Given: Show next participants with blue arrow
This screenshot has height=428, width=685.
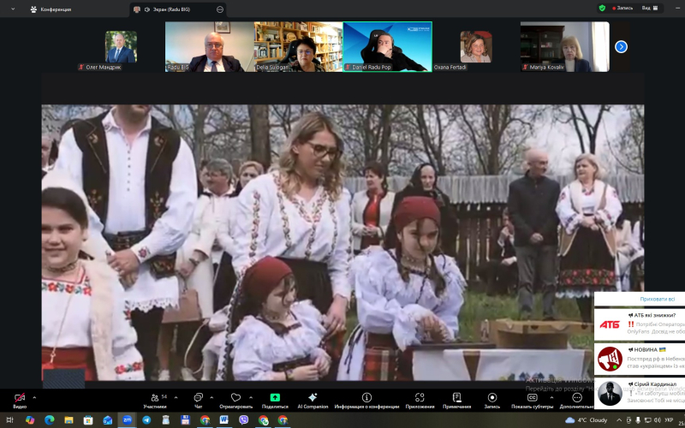Looking at the screenshot, I should [x=621, y=46].
